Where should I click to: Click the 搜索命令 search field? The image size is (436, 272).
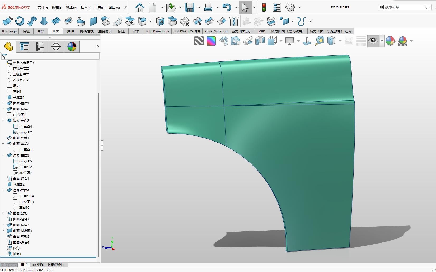(x=404, y=7)
